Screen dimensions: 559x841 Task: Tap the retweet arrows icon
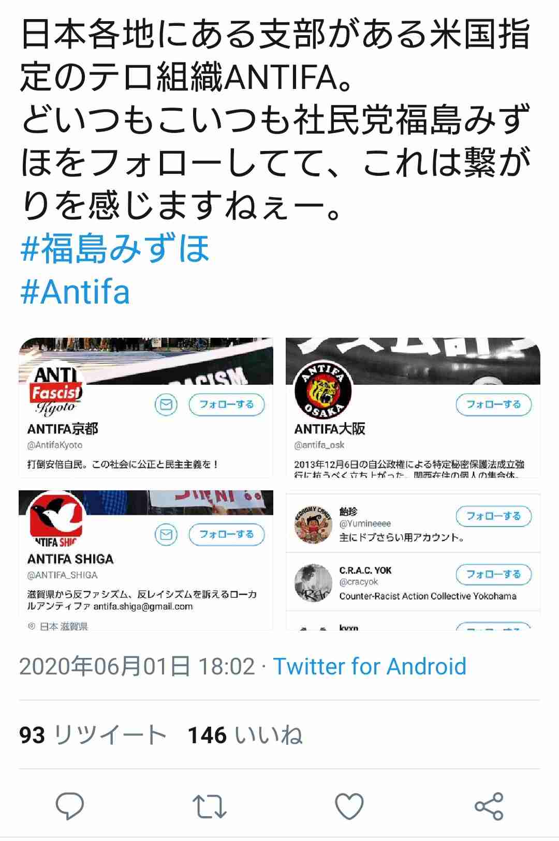(210, 806)
